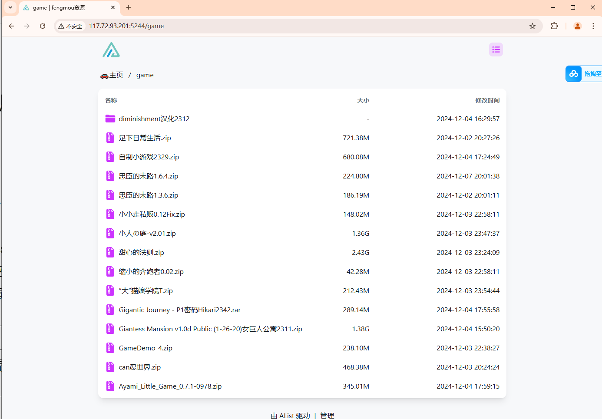Click size value 42.28M
This screenshot has width=602, height=419.
pyautogui.click(x=358, y=271)
